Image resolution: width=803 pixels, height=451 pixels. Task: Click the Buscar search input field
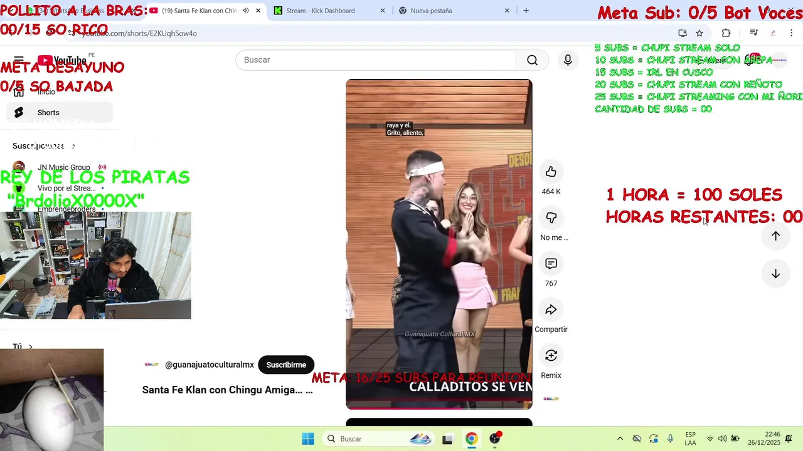point(376,60)
